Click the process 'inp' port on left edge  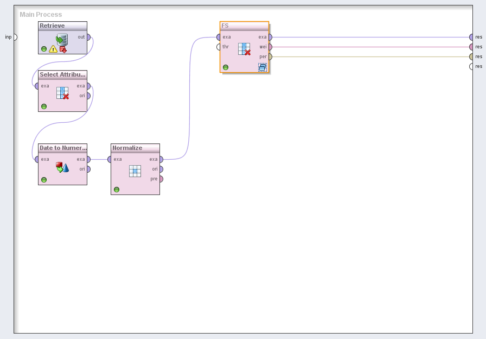point(15,37)
